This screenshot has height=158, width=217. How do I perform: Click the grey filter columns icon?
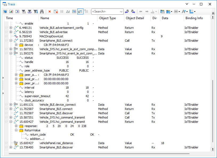86,11
